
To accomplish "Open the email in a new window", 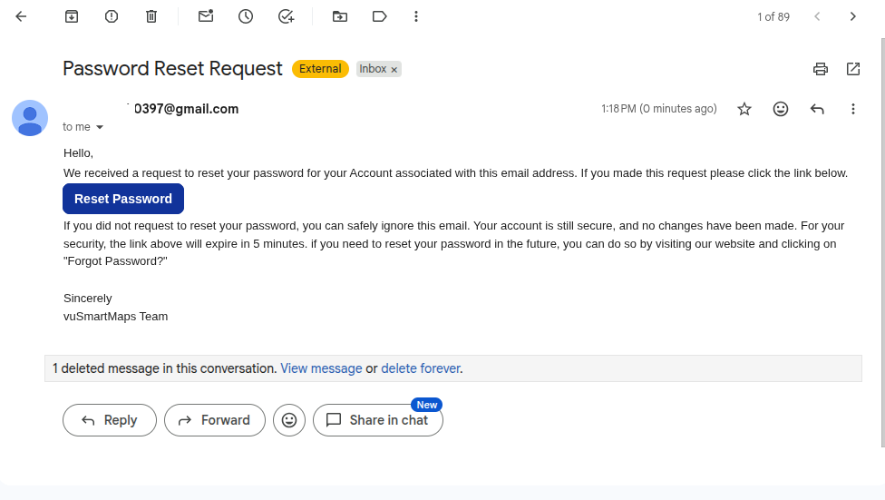I will coord(853,69).
